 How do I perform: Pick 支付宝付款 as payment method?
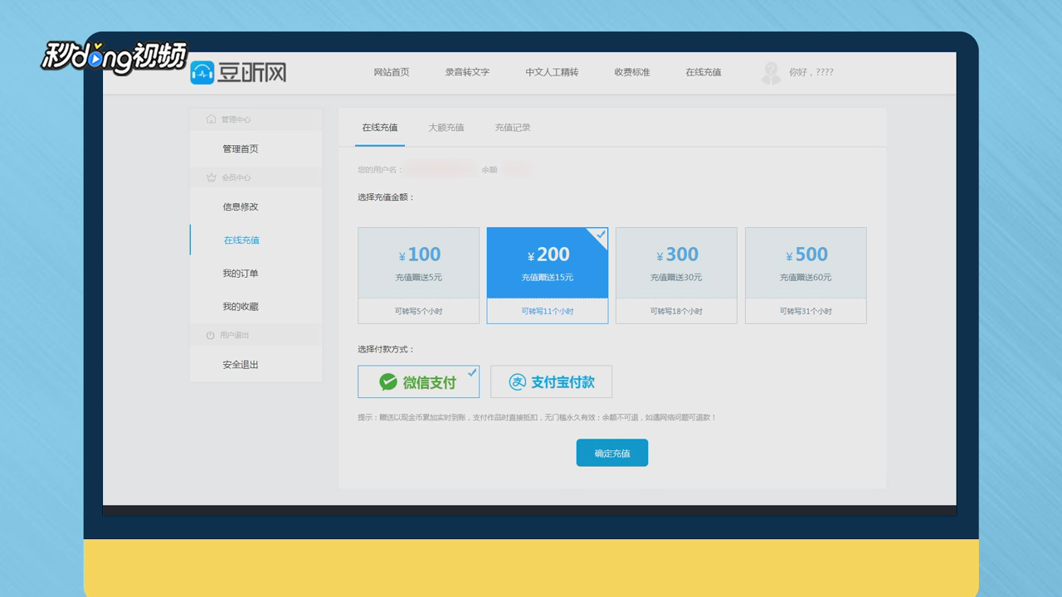[551, 381]
